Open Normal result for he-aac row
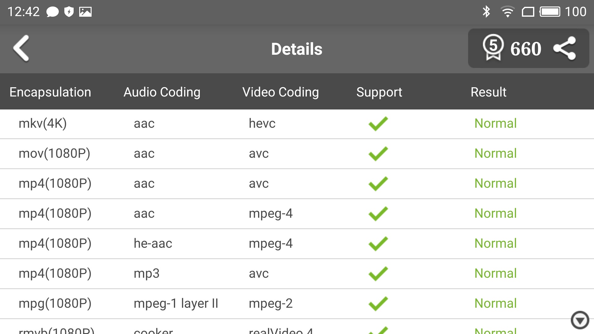This screenshot has width=594, height=334. (x=496, y=243)
